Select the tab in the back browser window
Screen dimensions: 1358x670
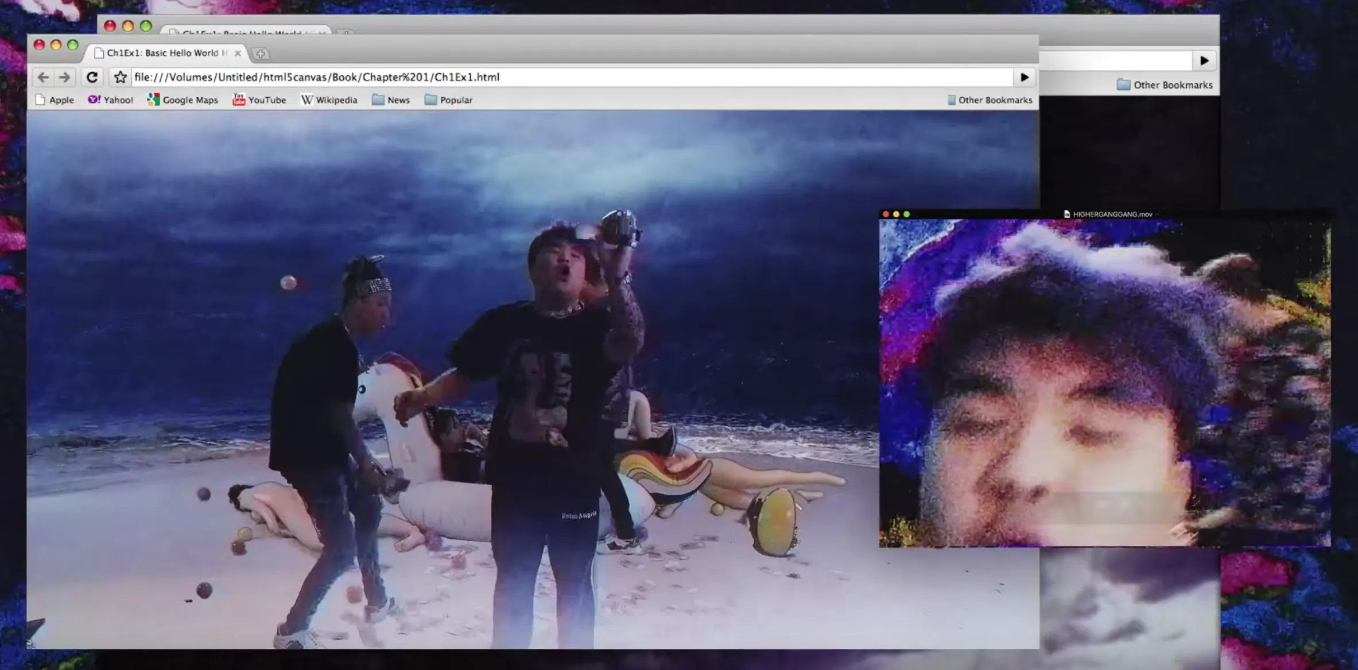click(247, 30)
